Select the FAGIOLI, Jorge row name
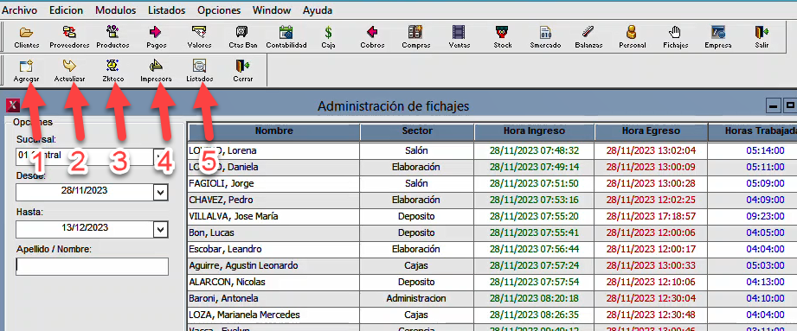The width and height of the screenshot is (797, 331). 274,183
